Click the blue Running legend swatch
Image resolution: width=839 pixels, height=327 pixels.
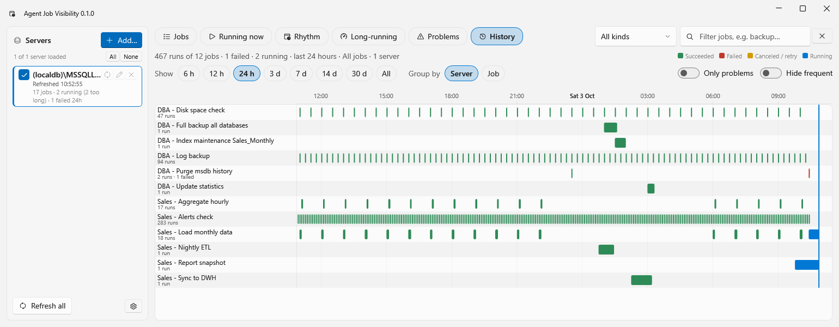[x=805, y=56]
